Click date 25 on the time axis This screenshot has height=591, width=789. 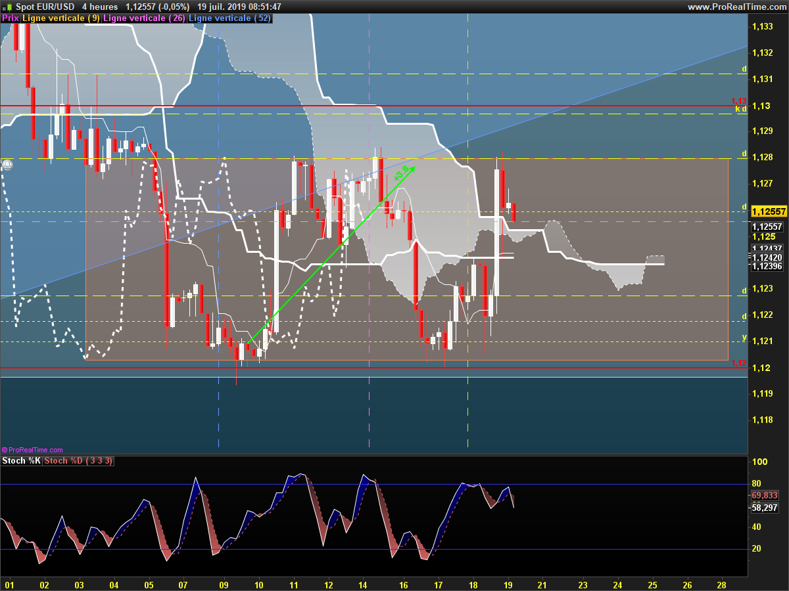tap(652, 584)
